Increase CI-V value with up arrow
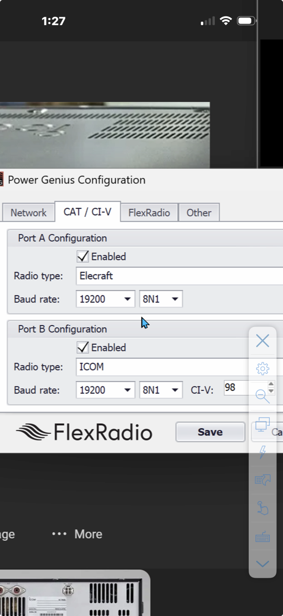283x616 pixels. point(271,385)
